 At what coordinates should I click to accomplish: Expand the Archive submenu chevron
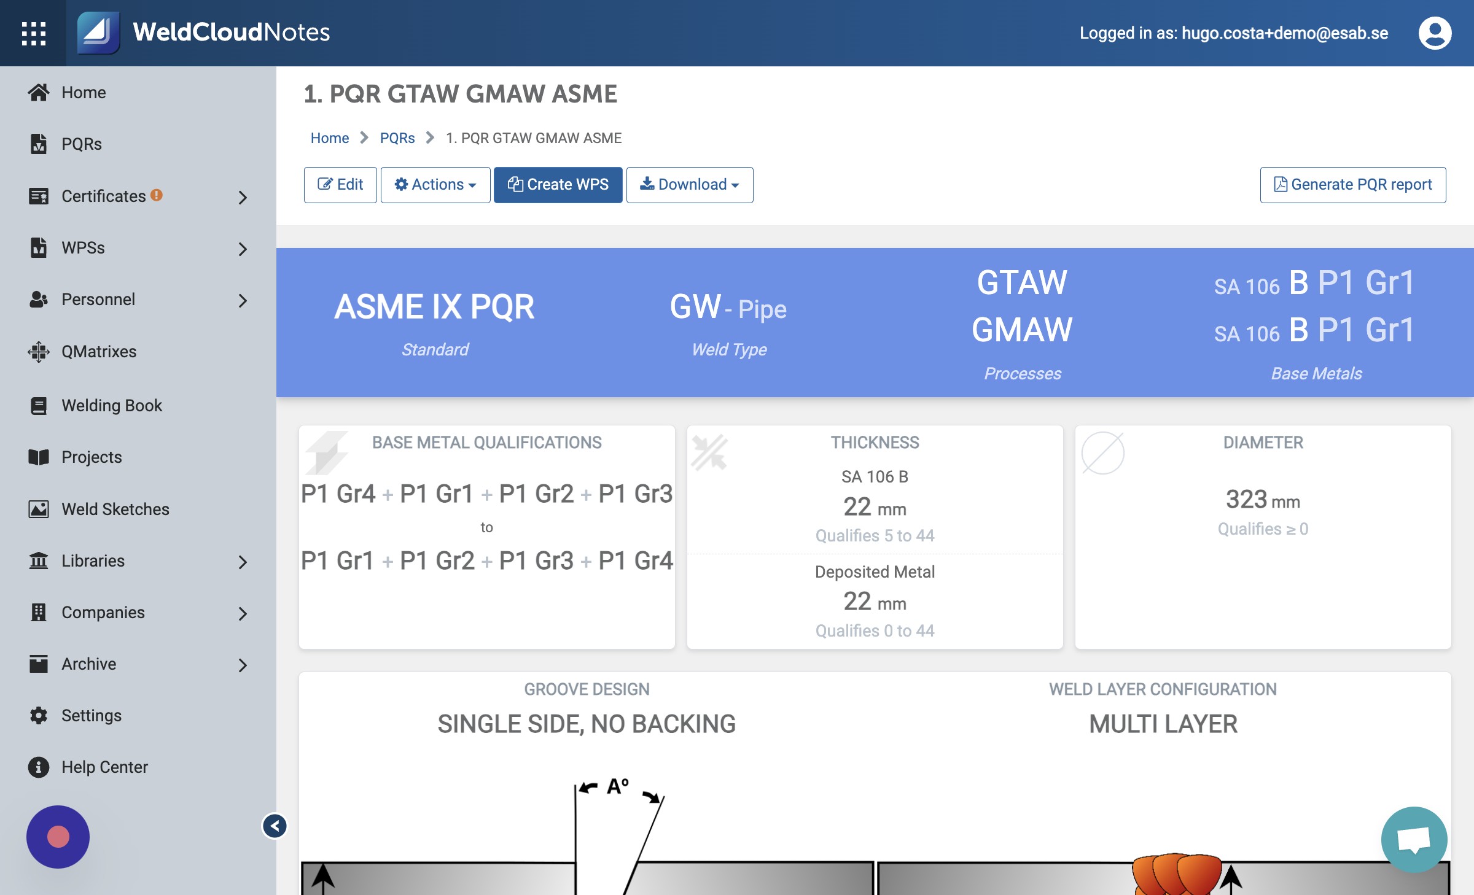tap(243, 665)
